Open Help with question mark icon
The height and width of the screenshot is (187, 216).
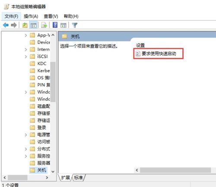(x=55, y=25)
